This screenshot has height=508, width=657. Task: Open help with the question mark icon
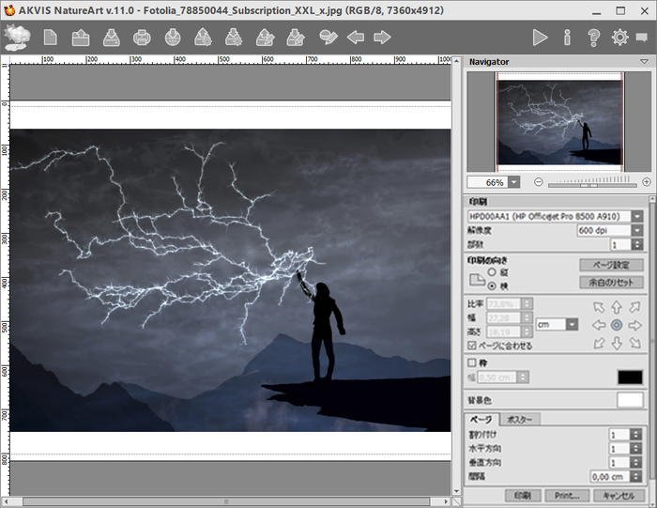(x=593, y=38)
